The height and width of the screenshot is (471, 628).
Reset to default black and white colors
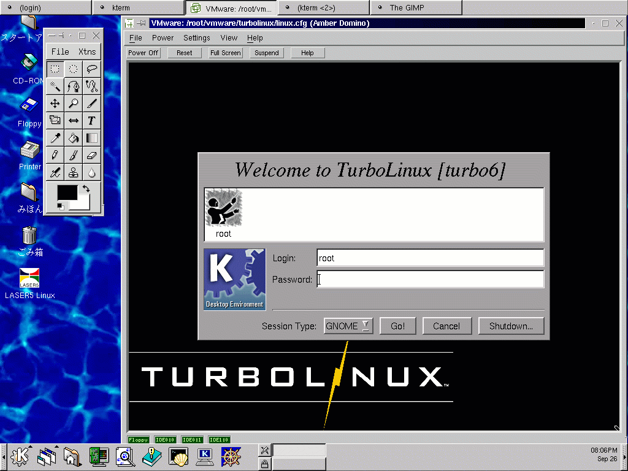tap(61, 206)
